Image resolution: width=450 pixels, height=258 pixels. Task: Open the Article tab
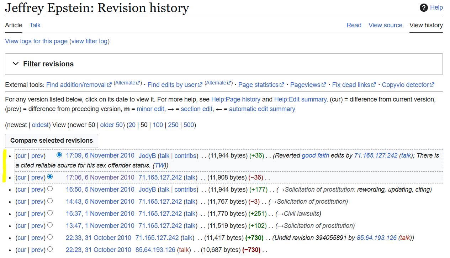tap(14, 25)
